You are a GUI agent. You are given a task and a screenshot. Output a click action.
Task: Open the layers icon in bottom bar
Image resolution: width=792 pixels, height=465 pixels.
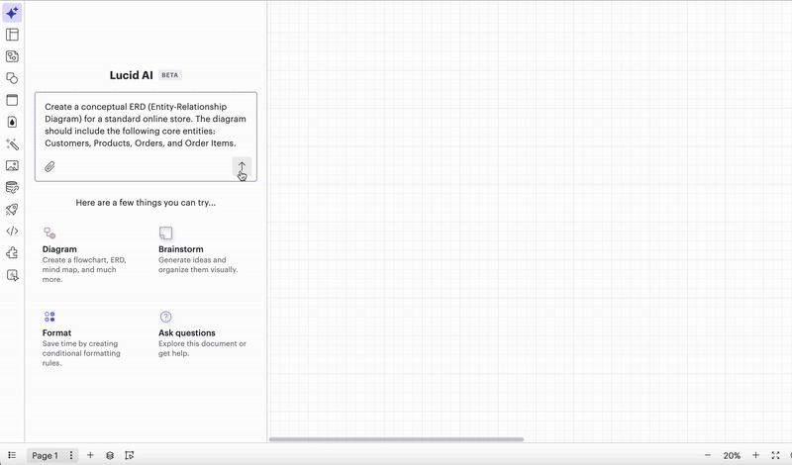(x=110, y=455)
